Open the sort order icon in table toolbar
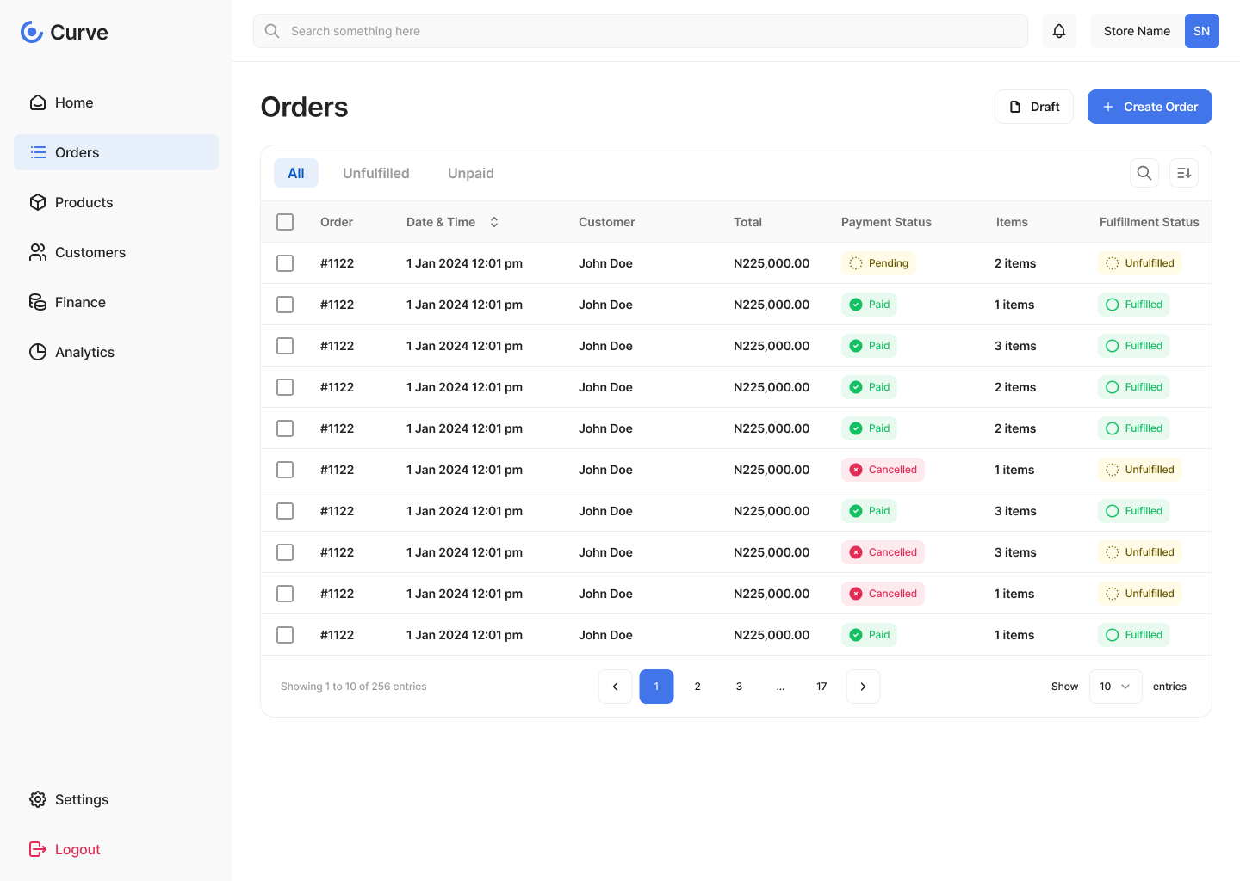This screenshot has width=1240, height=881. [x=1184, y=173]
